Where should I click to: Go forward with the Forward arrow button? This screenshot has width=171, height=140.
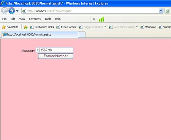pos(11,11)
